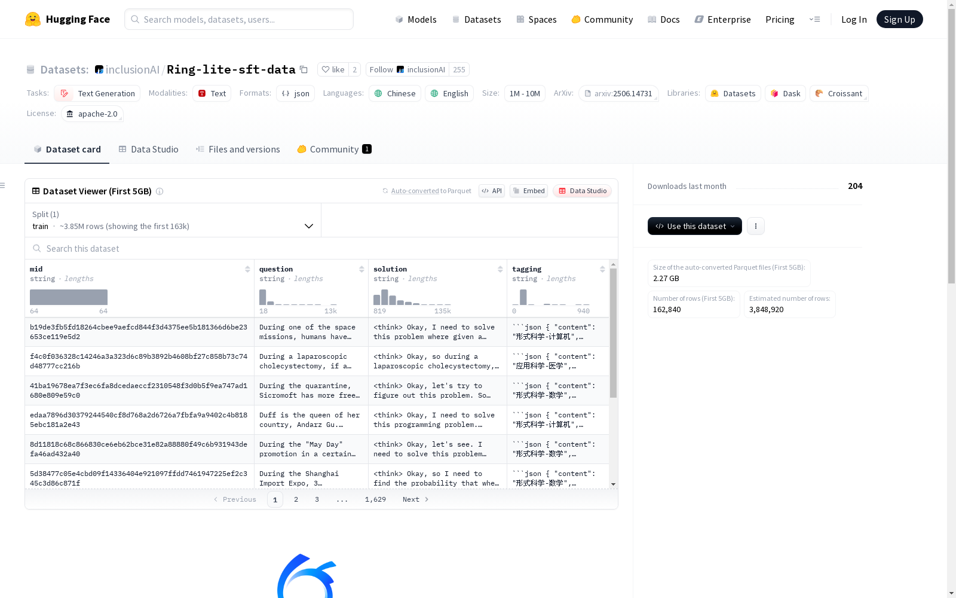Click the question lengths histogram
Image resolution: width=956 pixels, height=598 pixels.
pos(298,297)
